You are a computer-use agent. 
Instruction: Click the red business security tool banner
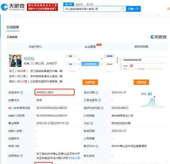[x=42, y=7]
